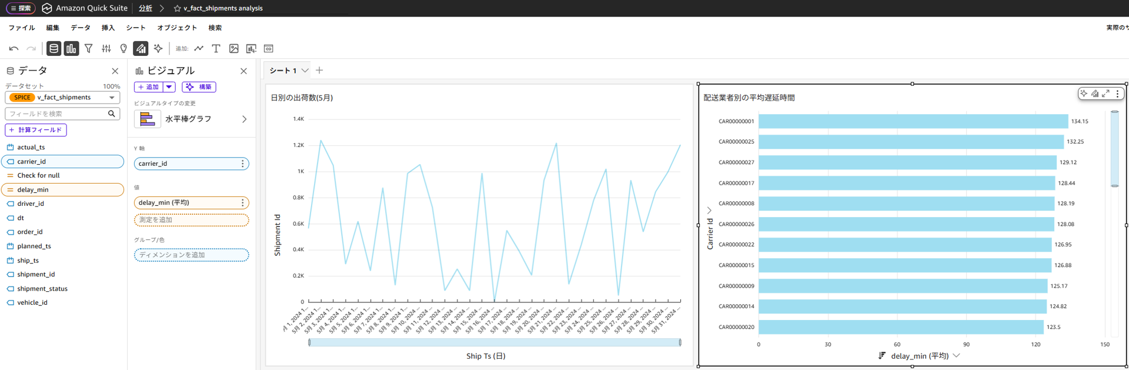Add a text box with the T icon
Viewport: 1129px width, 370px height.
coord(216,49)
